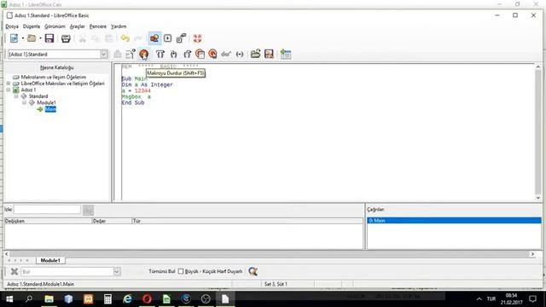546x307 pixels.
Task: Select the Main macro in the catalog
Action: (x=50, y=109)
